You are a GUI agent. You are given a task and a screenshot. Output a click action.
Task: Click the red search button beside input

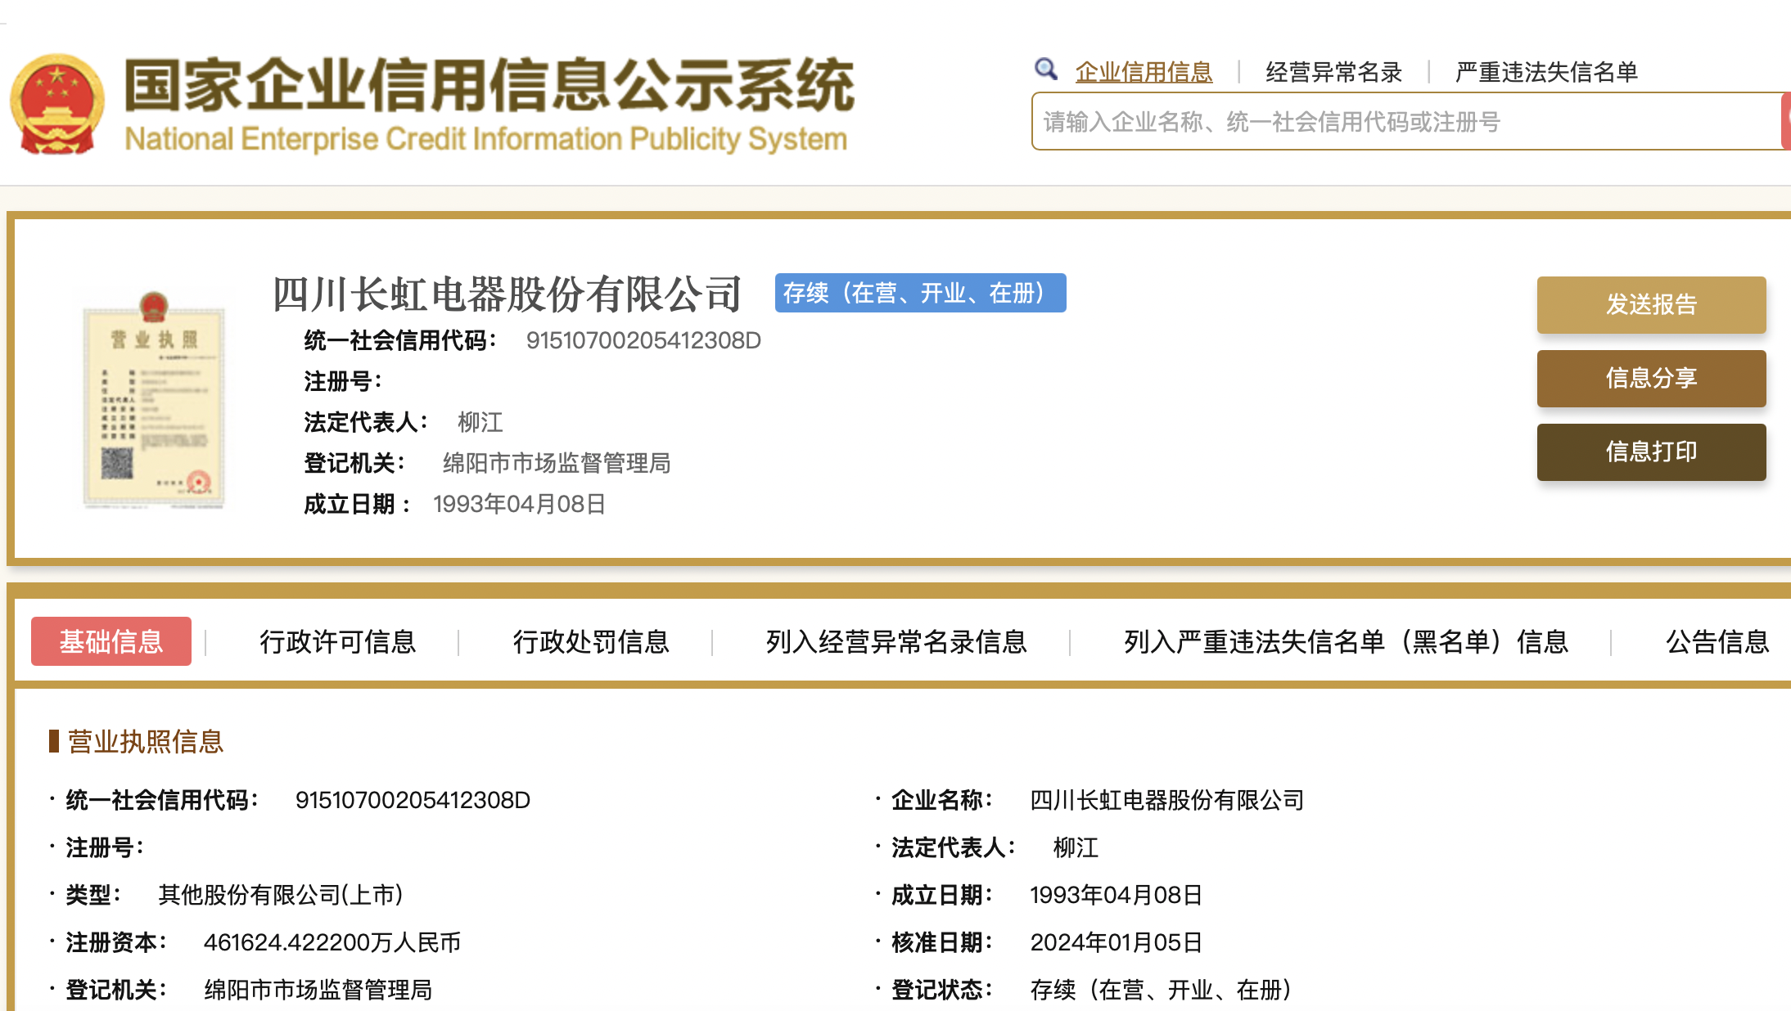1785,121
